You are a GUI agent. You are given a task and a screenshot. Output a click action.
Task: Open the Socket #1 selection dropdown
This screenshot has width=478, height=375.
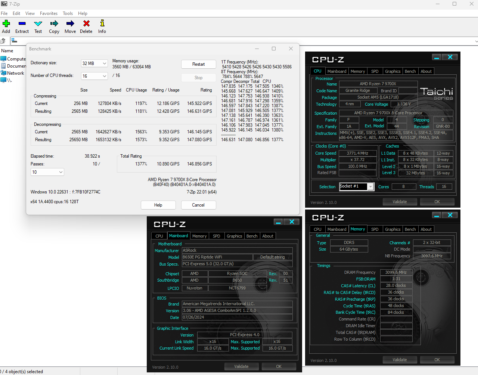(357, 186)
